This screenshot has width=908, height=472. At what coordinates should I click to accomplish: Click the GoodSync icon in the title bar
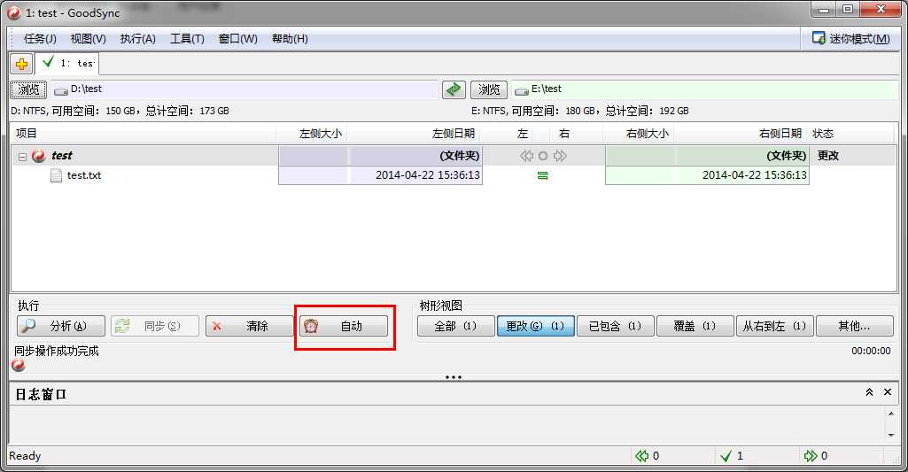tap(14, 12)
